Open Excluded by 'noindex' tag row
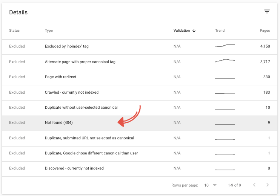Screen dimensions: 280x196 pyautogui.click(x=66, y=46)
